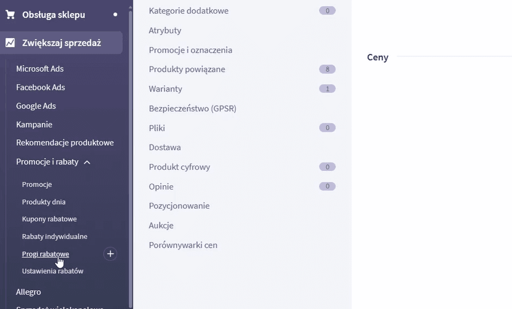
Task: Open Rekomendacje produktowe
Action: click(65, 143)
